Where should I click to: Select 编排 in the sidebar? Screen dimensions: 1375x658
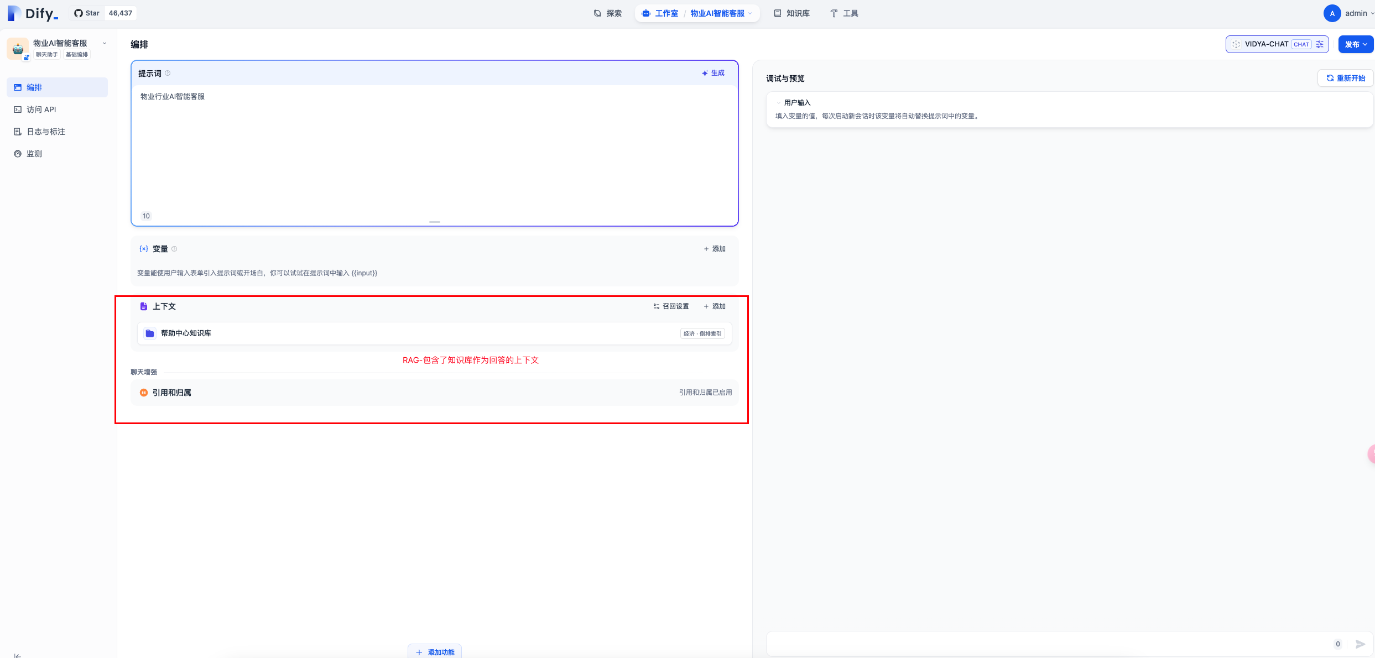(57, 87)
